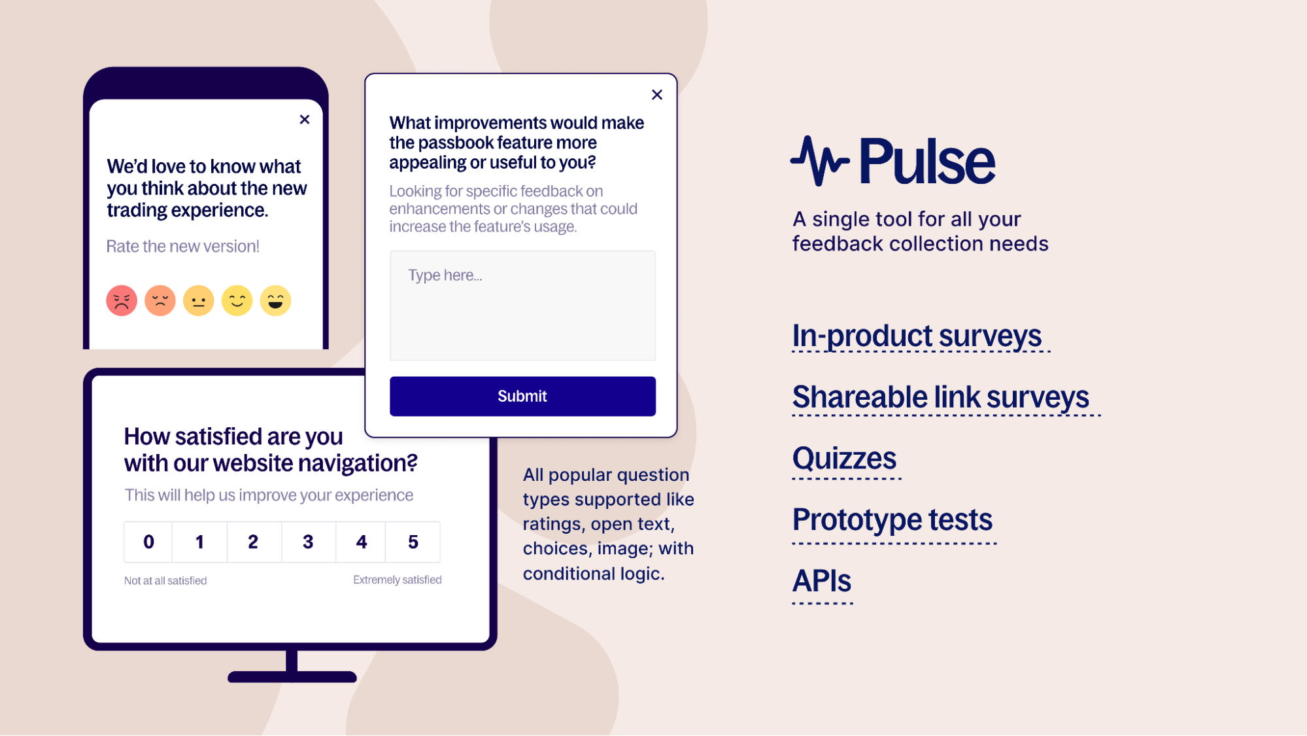
Task: Select satisfaction rating score 5
Action: (411, 540)
